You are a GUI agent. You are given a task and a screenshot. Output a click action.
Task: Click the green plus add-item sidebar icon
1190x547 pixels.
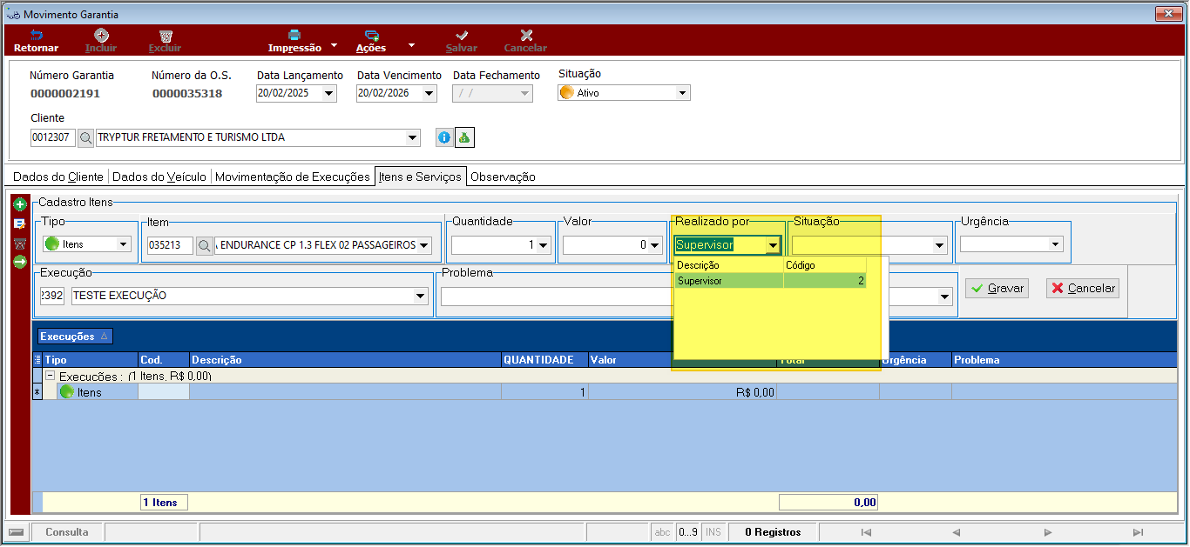(x=20, y=204)
